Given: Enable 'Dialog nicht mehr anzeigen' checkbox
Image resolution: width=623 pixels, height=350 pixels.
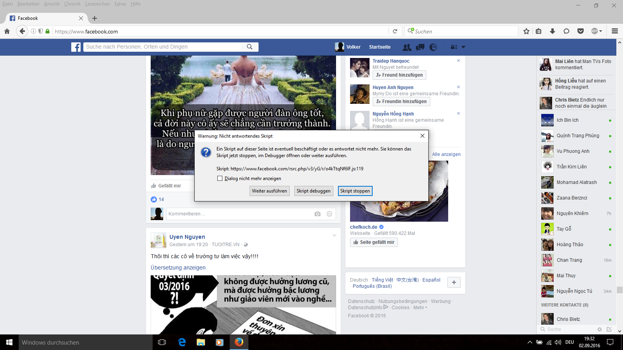Looking at the screenshot, I should pos(220,178).
